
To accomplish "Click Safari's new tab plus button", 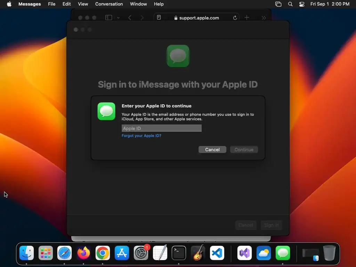I will coord(247,17).
